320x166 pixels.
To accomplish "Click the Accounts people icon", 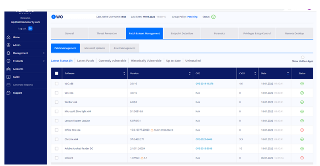I will tap(9, 69).
